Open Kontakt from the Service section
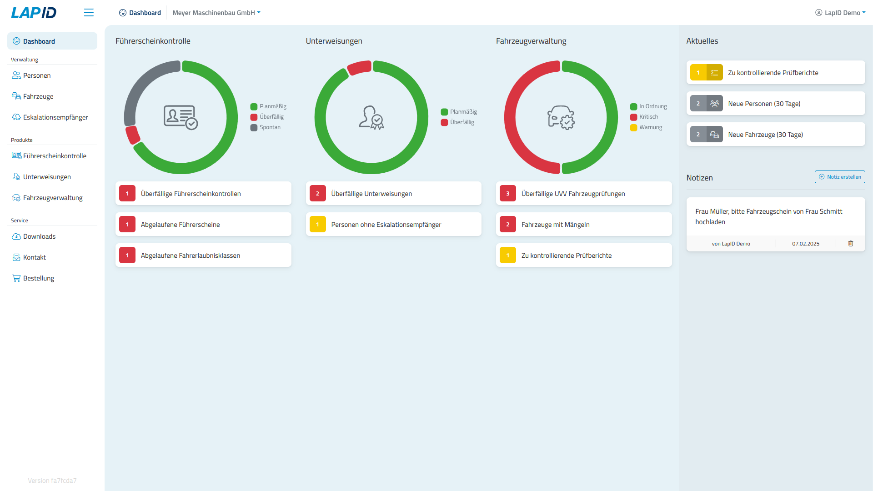This screenshot has width=873, height=491. pyautogui.click(x=34, y=257)
